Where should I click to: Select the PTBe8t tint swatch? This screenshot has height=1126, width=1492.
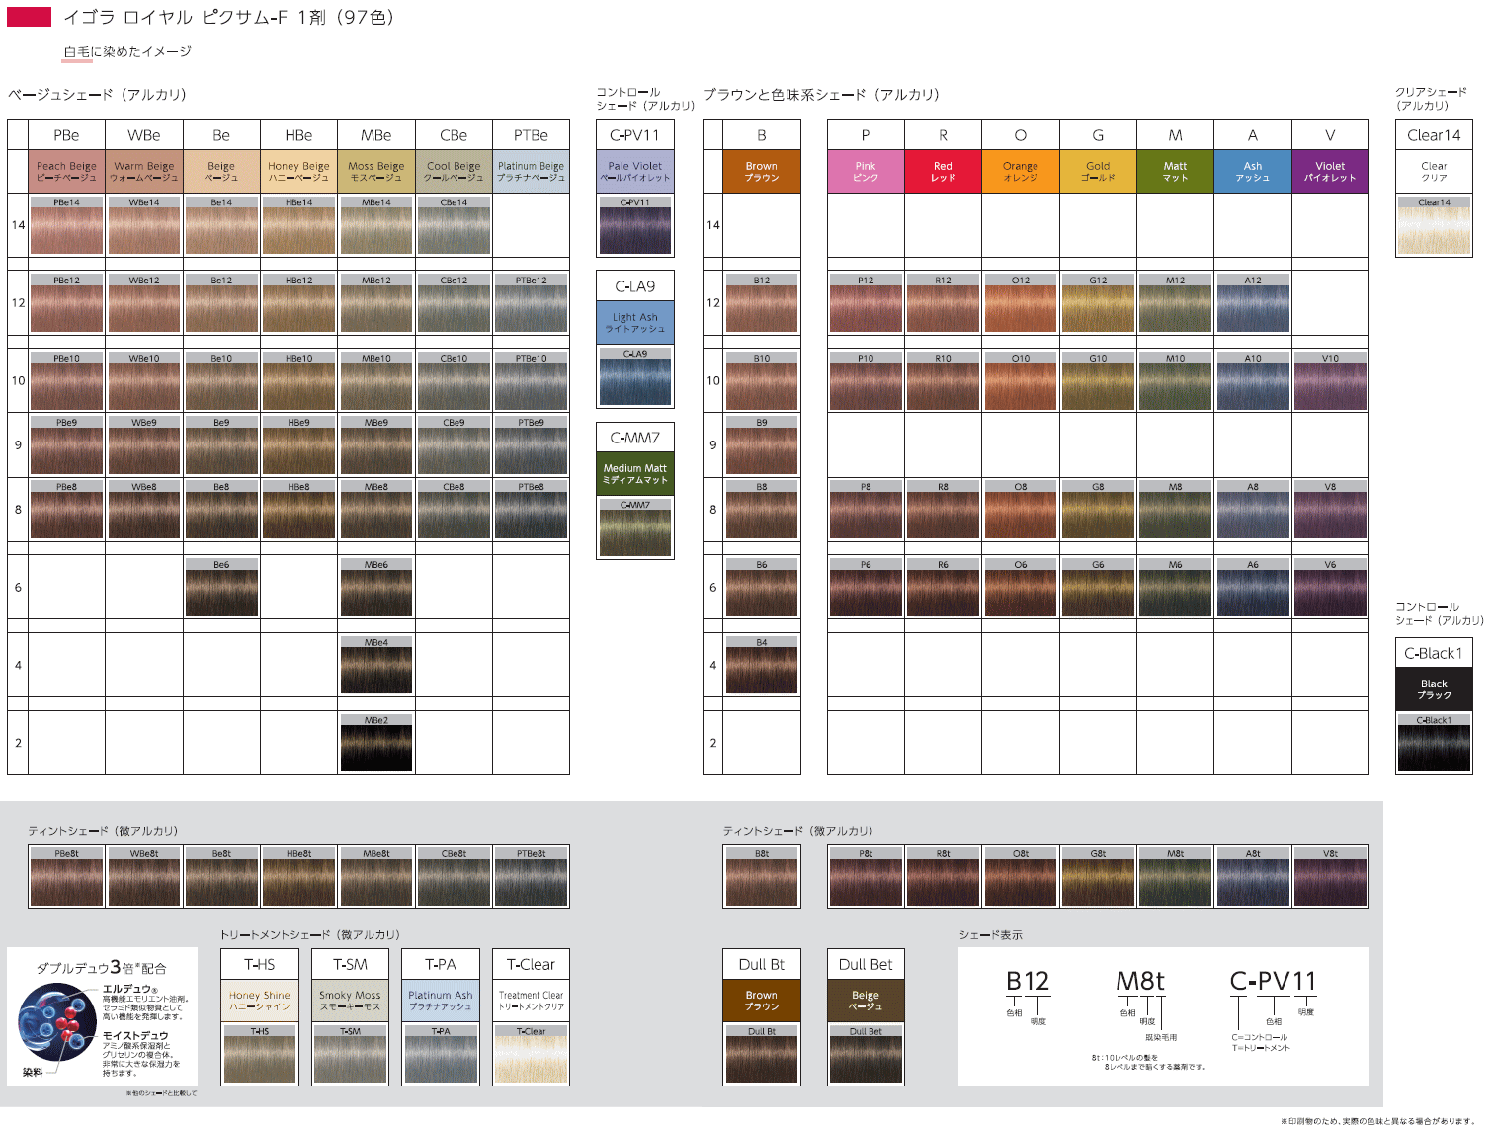pyautogui.click(x=531, y=877)
